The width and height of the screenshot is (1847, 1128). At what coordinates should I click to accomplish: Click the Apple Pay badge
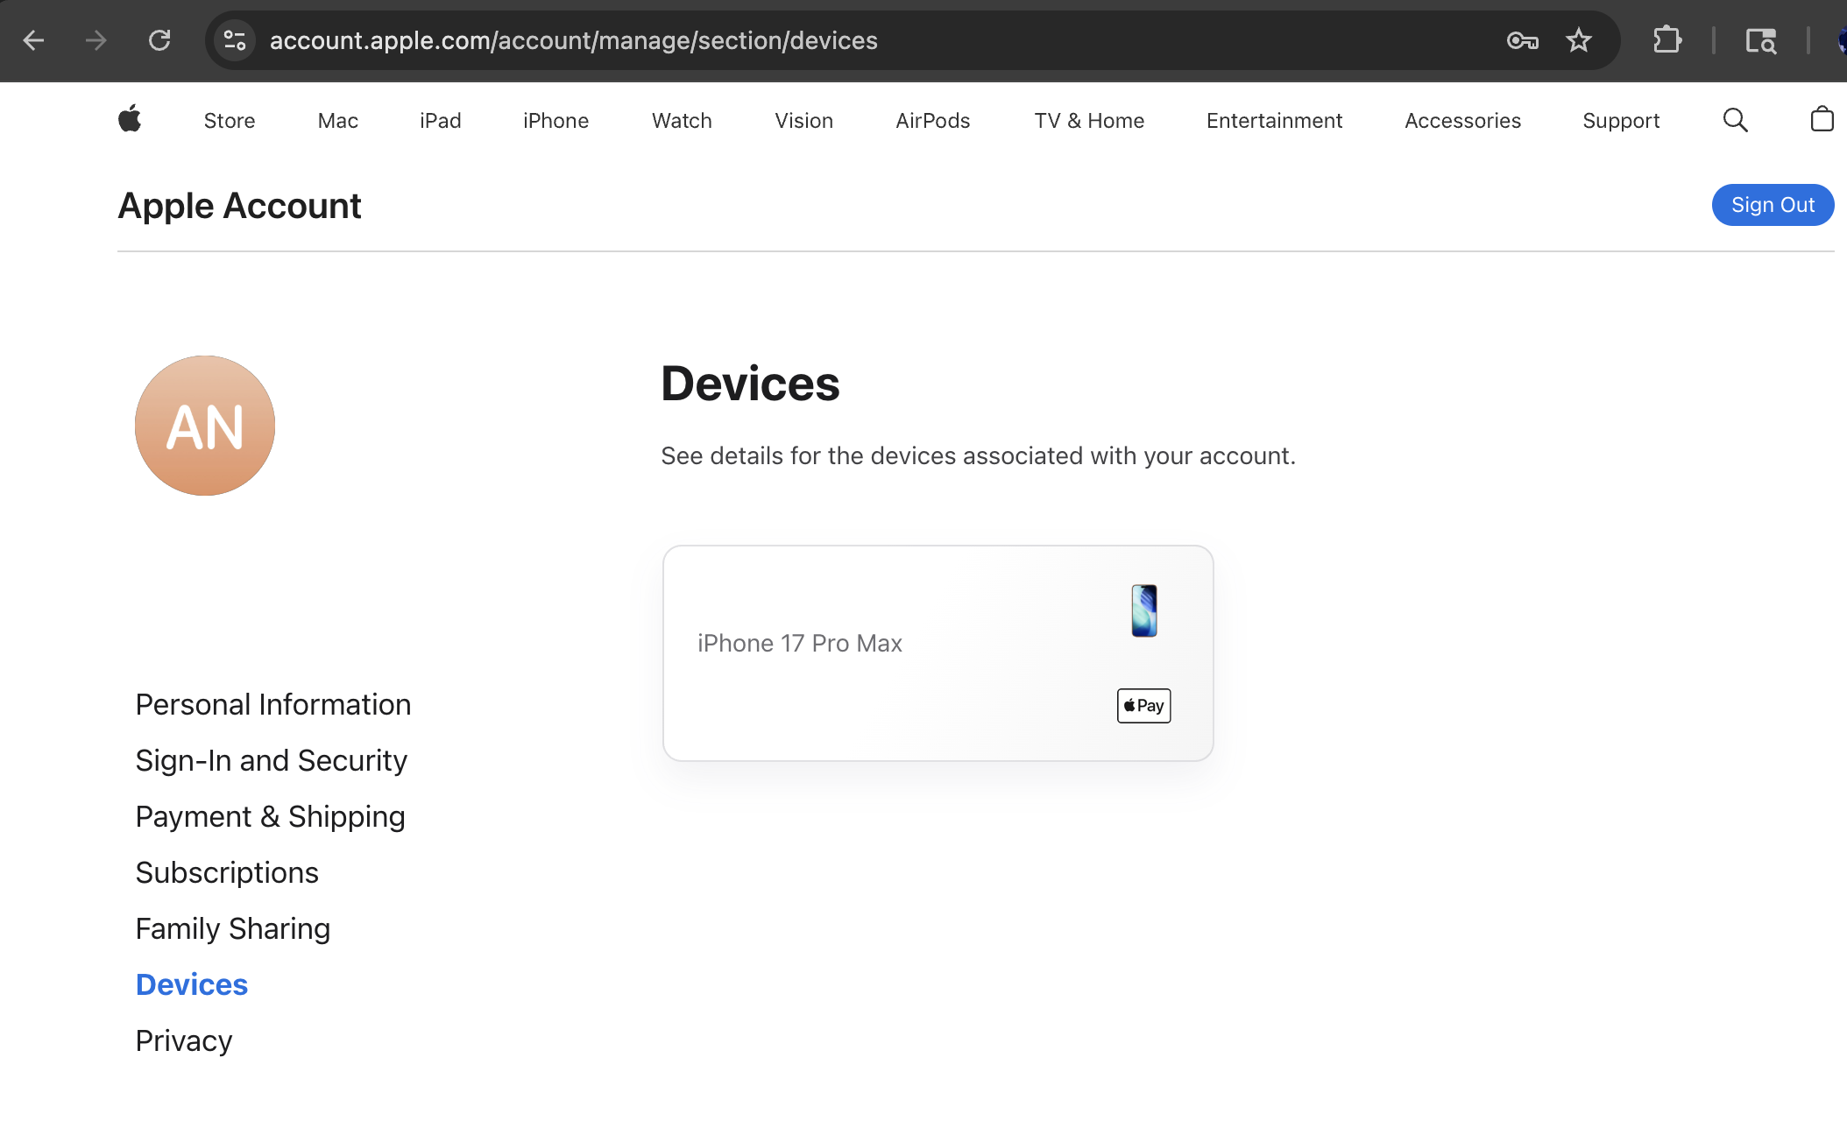1143,706
